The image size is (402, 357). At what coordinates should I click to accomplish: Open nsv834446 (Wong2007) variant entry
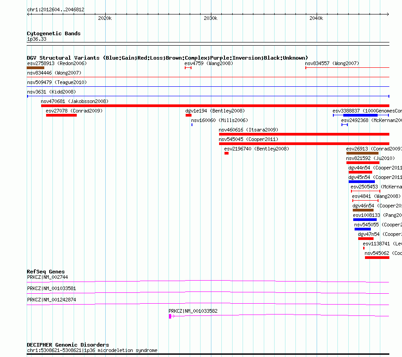pyautogui.click(x=54, y=73)
